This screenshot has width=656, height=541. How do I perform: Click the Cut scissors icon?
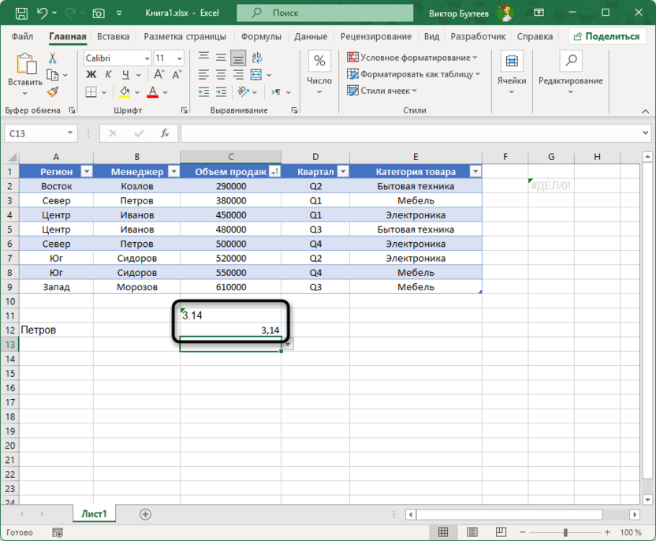(x=52, y=58)
